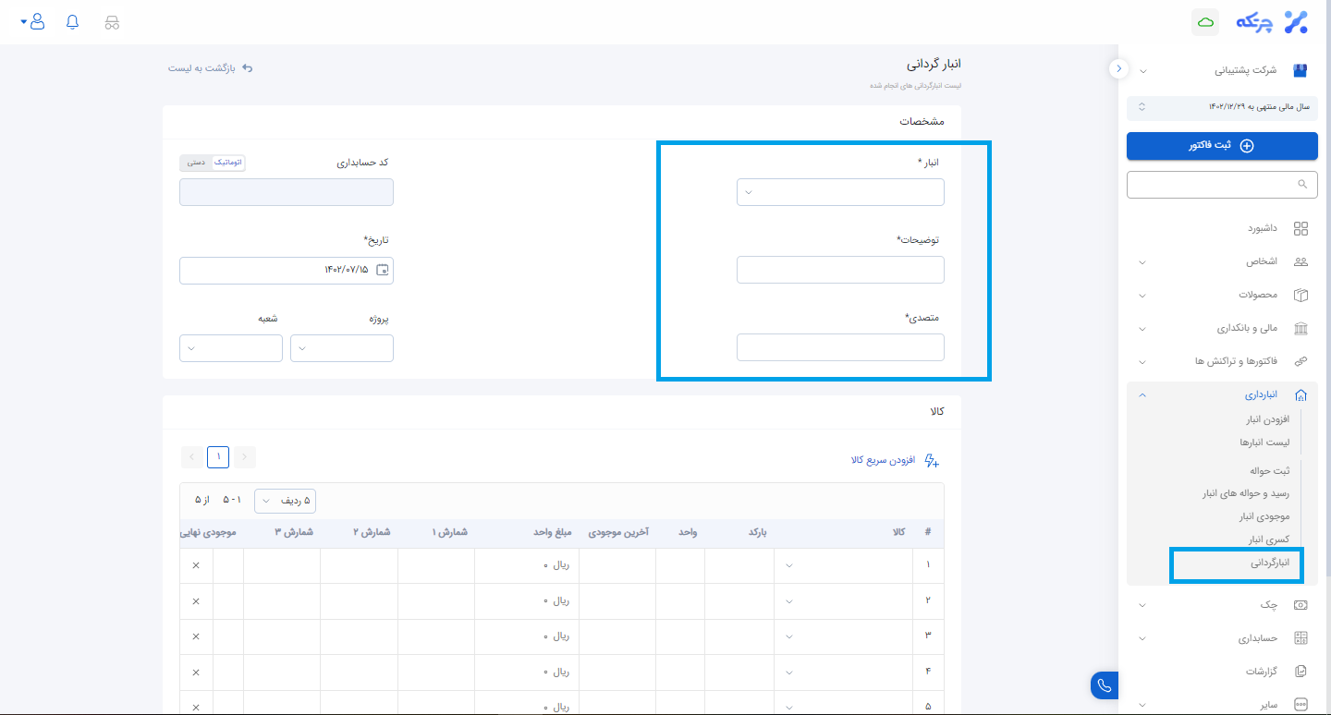Click the توضیحات description input field
This screenshot has height=715, width=1331.
840,270
